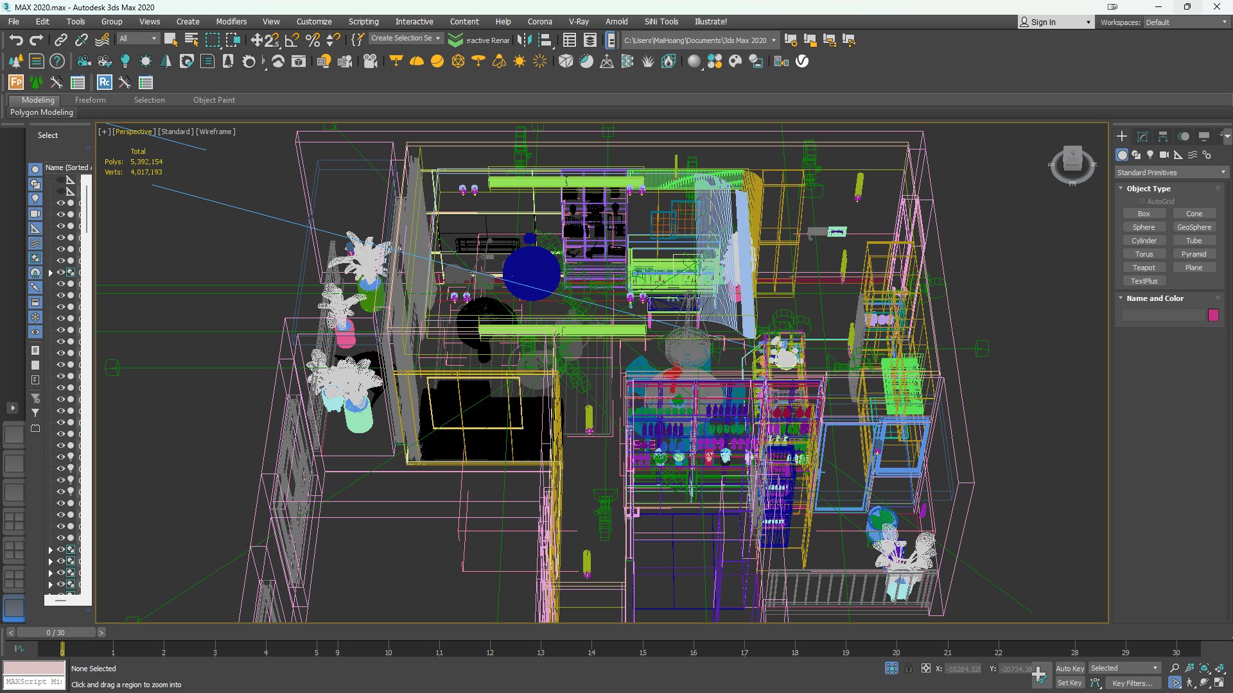Enable the AutoGrid checkbox
1233x693 pixels.
(1143, 201)
